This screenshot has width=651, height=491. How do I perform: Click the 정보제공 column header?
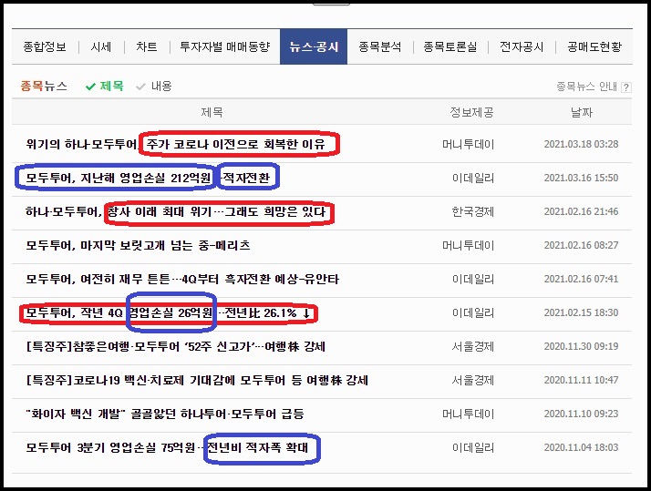pyautogui.click(x=472, y=112)
